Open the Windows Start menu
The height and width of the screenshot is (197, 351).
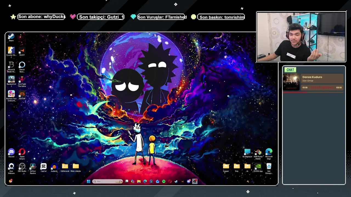[x=89, y=181]
